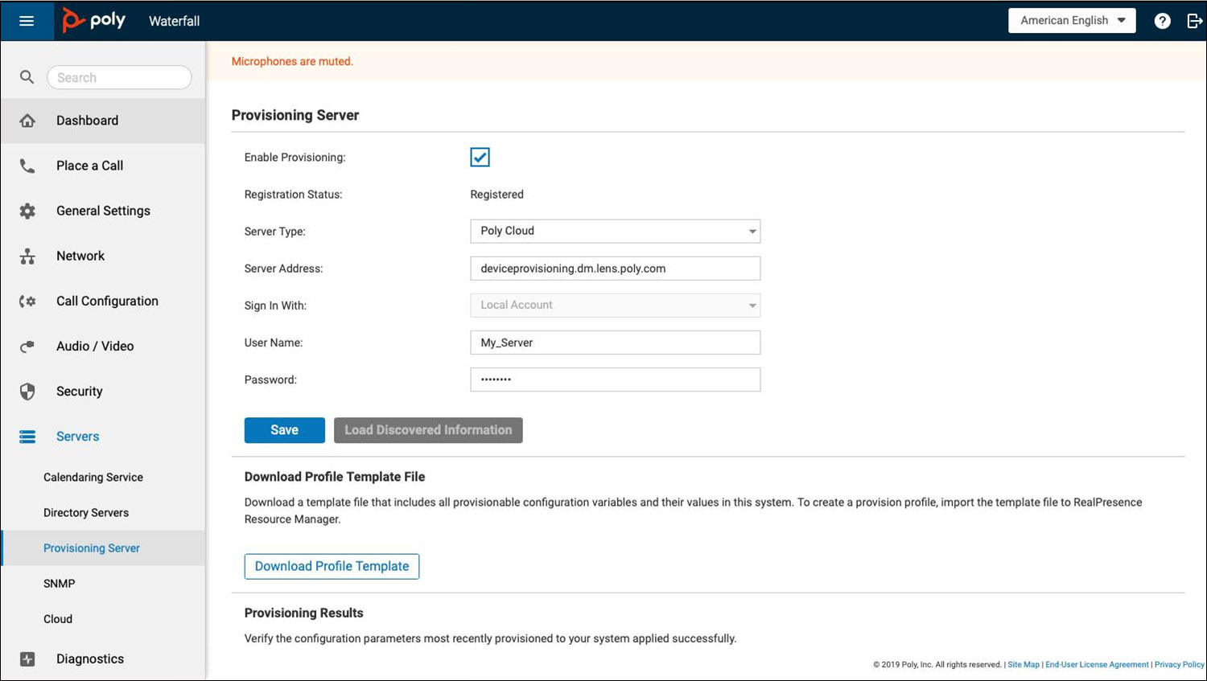Open the American English language selector
The image size is (1207, 681).
(x=1071, y=20)
